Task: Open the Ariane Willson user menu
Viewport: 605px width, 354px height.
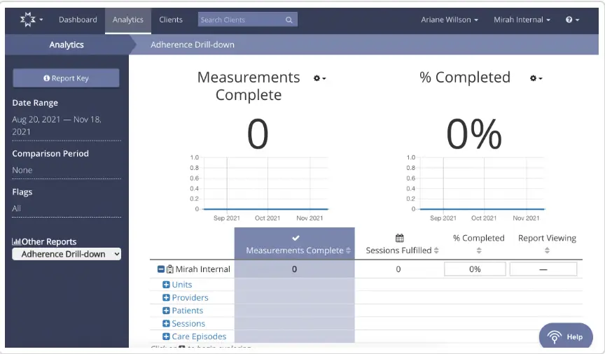Action: 450,20
